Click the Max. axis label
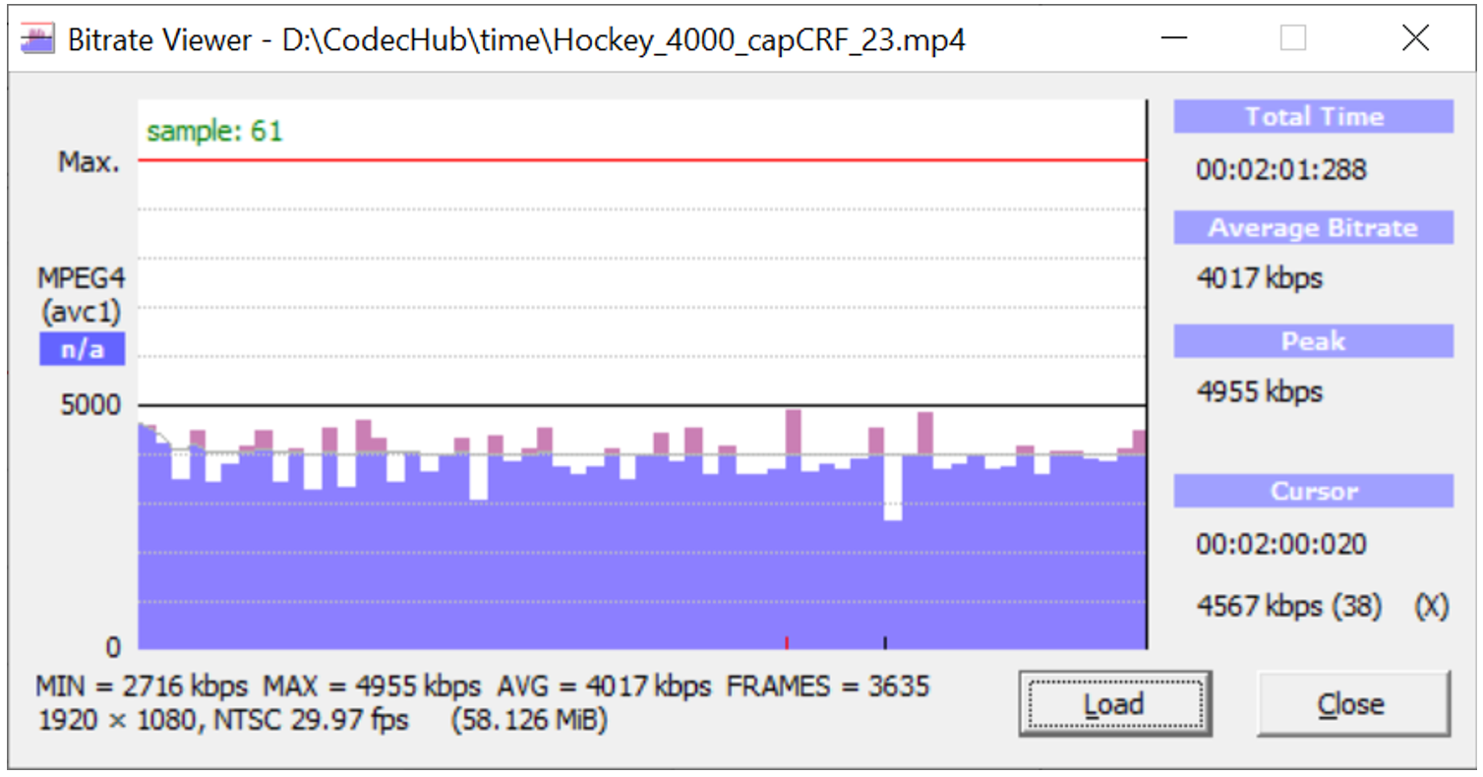This screenshot has width=1483, height=777. pyautogui.click(x=89, y=162)
